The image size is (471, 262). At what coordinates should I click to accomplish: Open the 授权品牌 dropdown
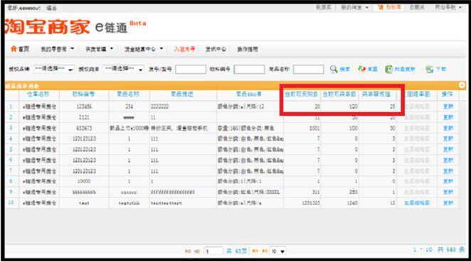point(54,70)
